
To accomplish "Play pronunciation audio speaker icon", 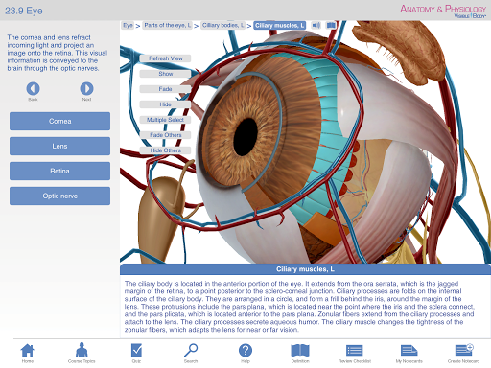I will point(316,25).
